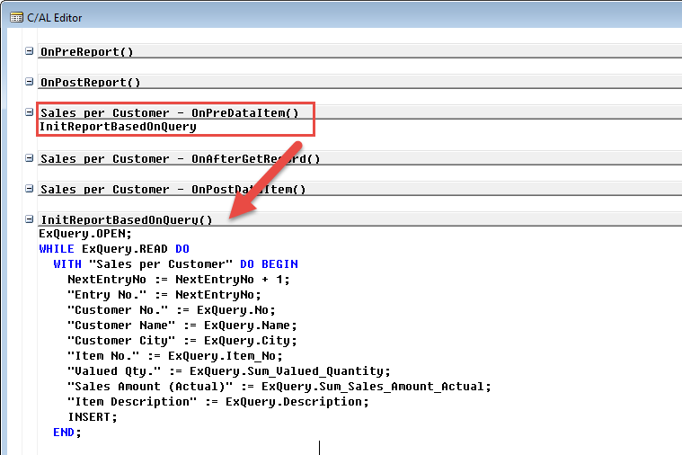Place cursor on the InitReportBasedOnQuery call line
682x455 pixels.
[117, 128]
